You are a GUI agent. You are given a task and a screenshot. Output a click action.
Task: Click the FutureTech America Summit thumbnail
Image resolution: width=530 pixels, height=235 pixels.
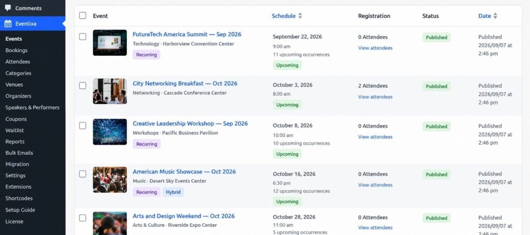110,42
